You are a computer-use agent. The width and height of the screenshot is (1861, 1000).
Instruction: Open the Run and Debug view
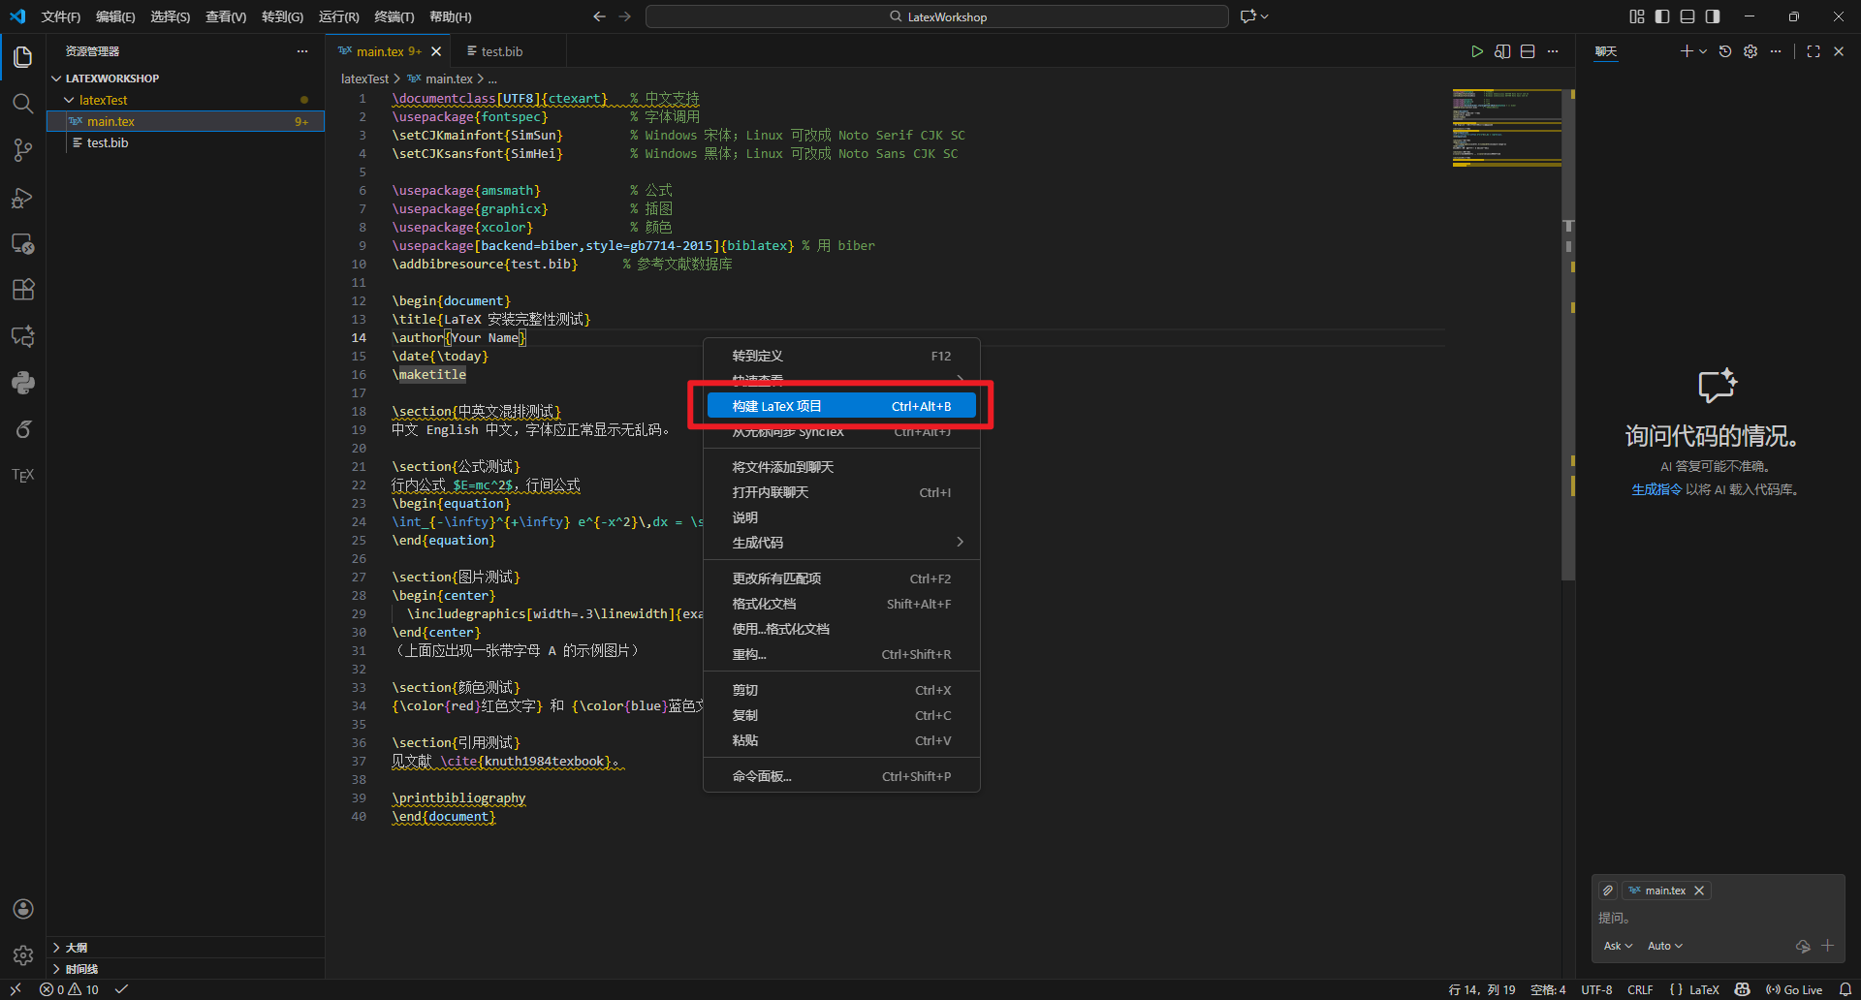coord(23,198)
